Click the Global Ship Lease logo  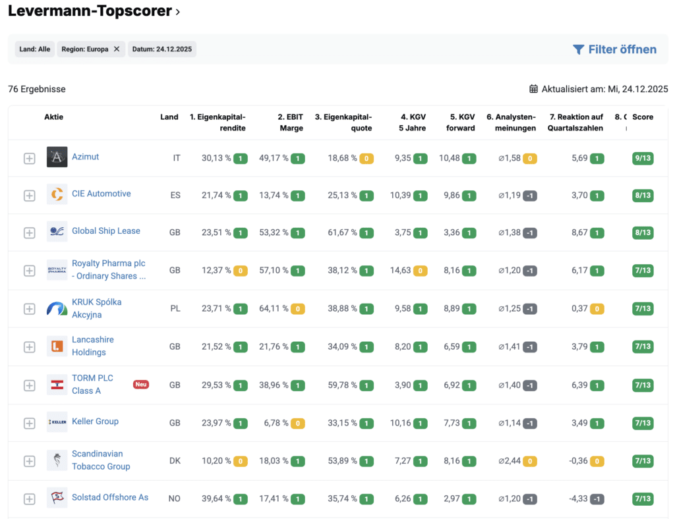pos(57,232)
